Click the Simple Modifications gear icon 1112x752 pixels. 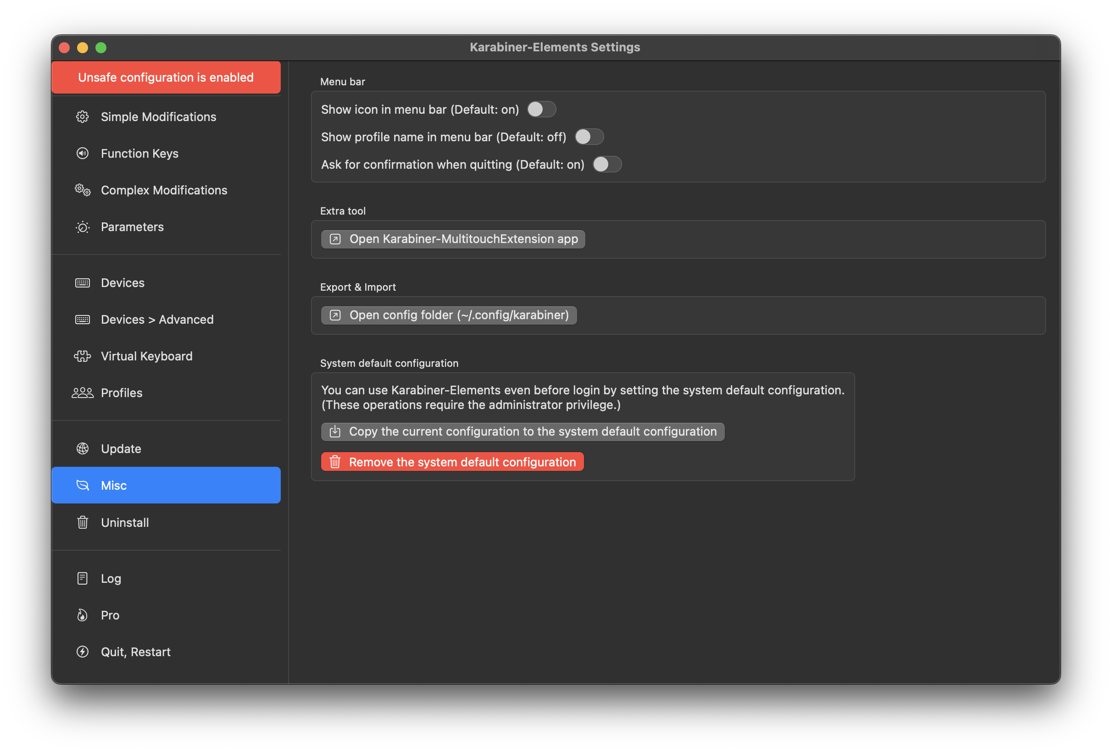(82, 117)
